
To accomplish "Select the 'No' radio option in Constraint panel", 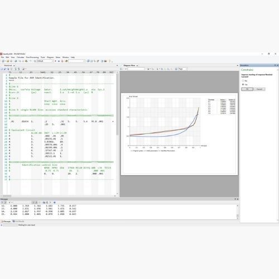I will click(243, 81).
